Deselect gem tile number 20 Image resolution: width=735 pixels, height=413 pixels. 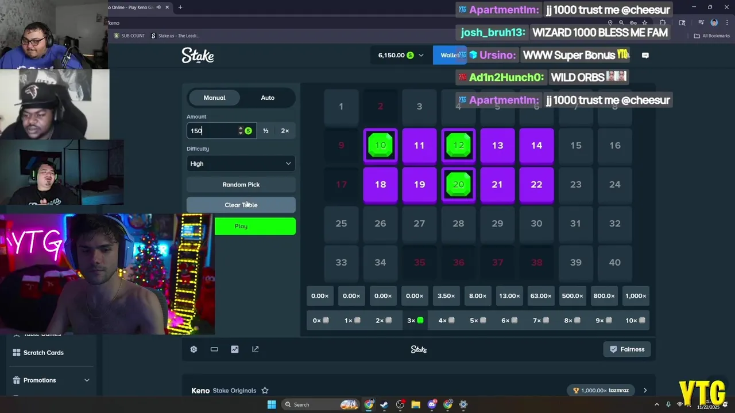tap(458, 185)
